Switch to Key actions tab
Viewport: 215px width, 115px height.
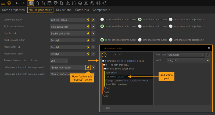pos(64,10)
